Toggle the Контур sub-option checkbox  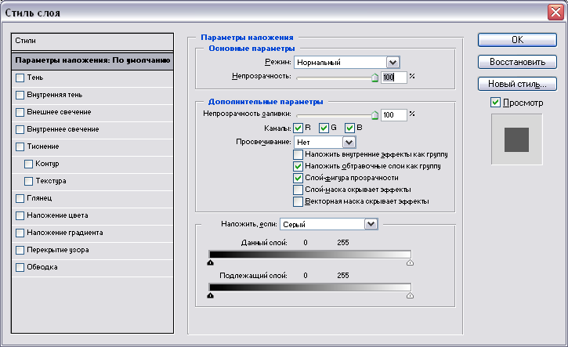(29, 164)
